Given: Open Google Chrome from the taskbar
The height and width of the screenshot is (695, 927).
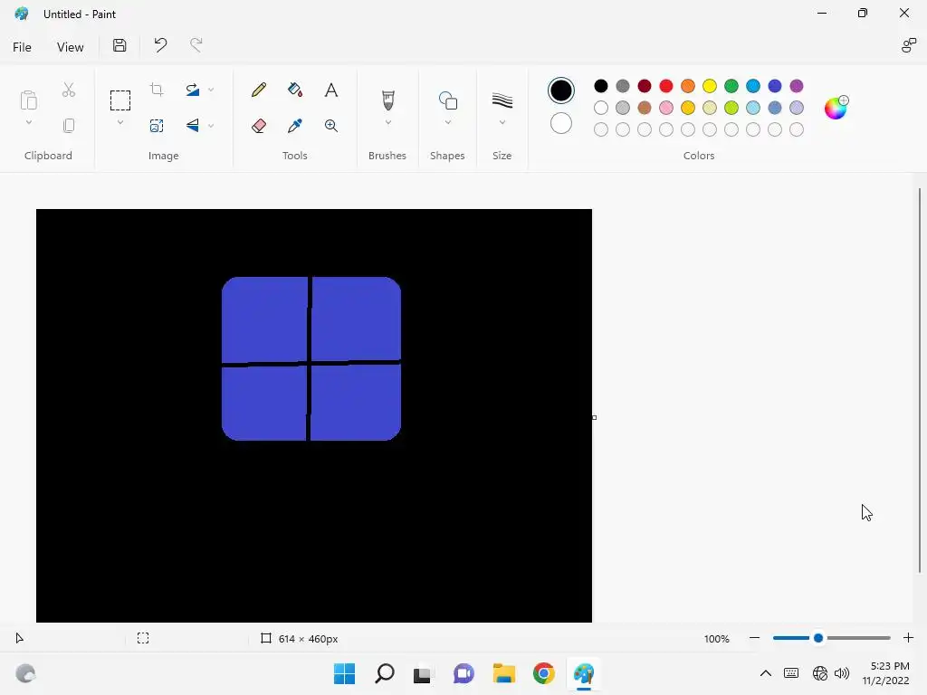Looking at the screenshot, I should tap(544, 673).
